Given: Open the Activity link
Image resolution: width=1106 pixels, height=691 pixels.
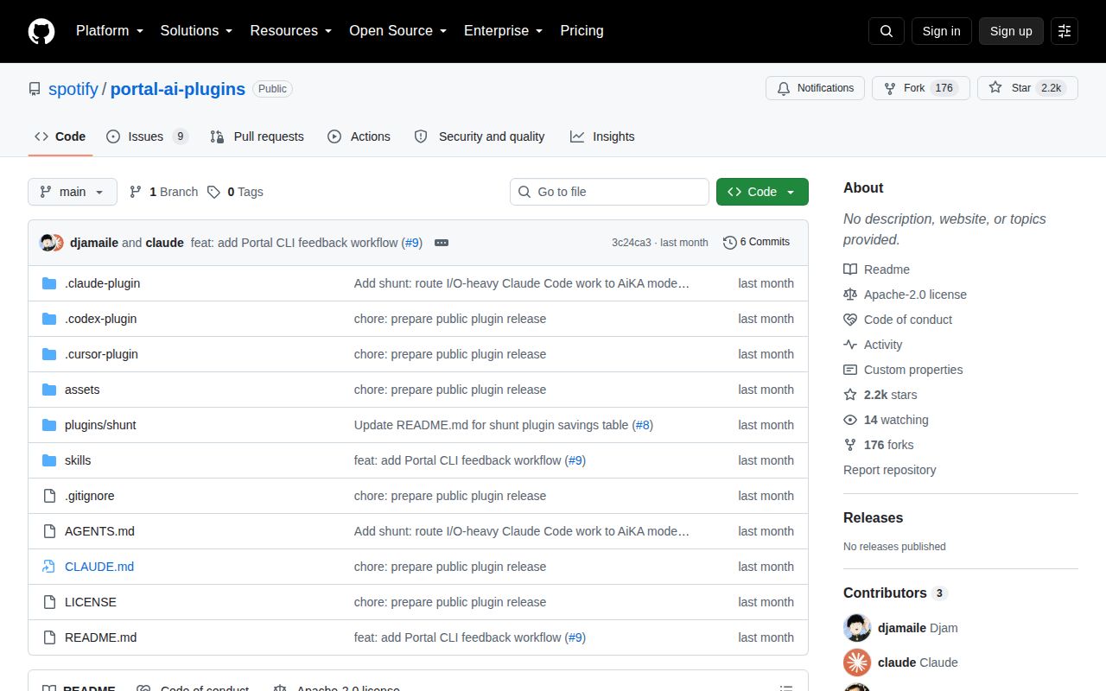Looking at the screenshot, I should coord(873,345).
